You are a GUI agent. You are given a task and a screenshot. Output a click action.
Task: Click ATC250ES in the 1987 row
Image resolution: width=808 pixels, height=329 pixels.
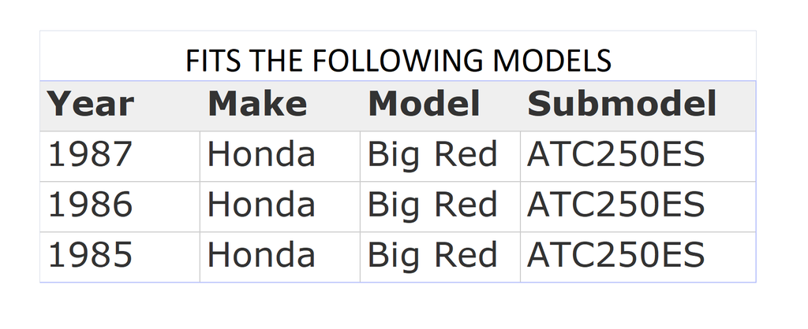click(615, 154)
